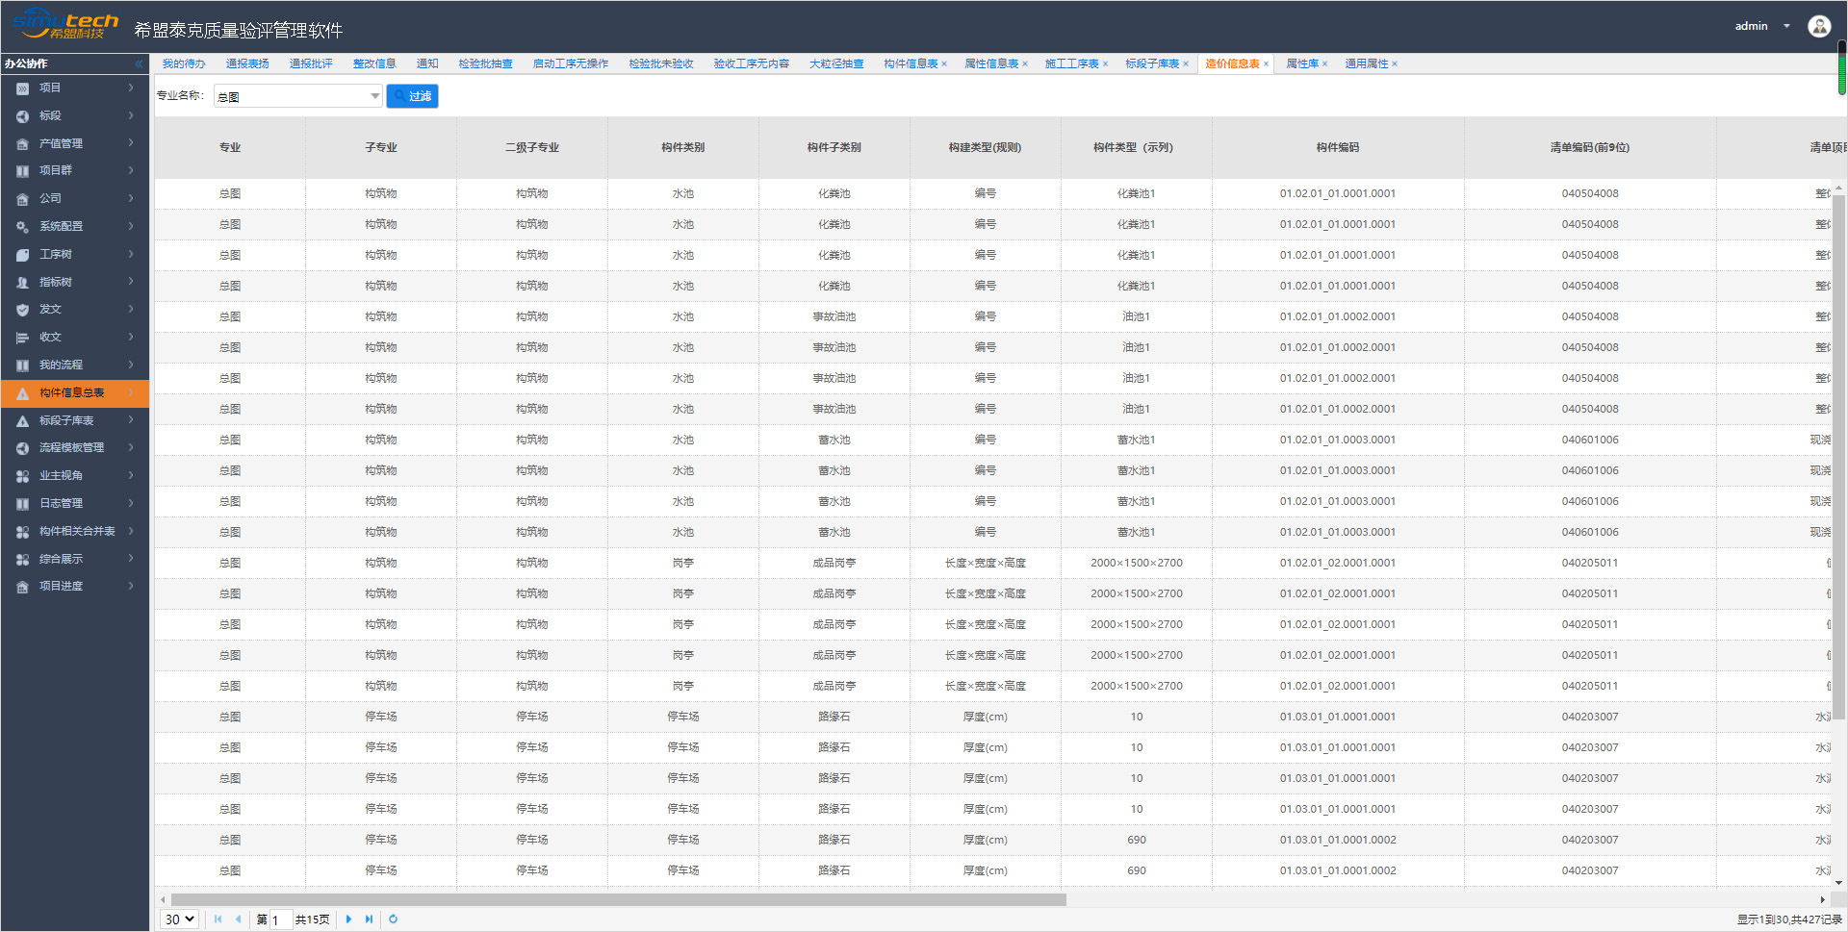Close the 造价信息表 tab
The image size is (1848, 932).
point(1266,64)
